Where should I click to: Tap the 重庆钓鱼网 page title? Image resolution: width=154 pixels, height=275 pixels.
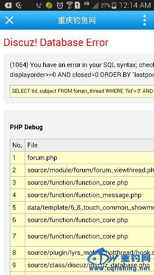tap(77, 21)
